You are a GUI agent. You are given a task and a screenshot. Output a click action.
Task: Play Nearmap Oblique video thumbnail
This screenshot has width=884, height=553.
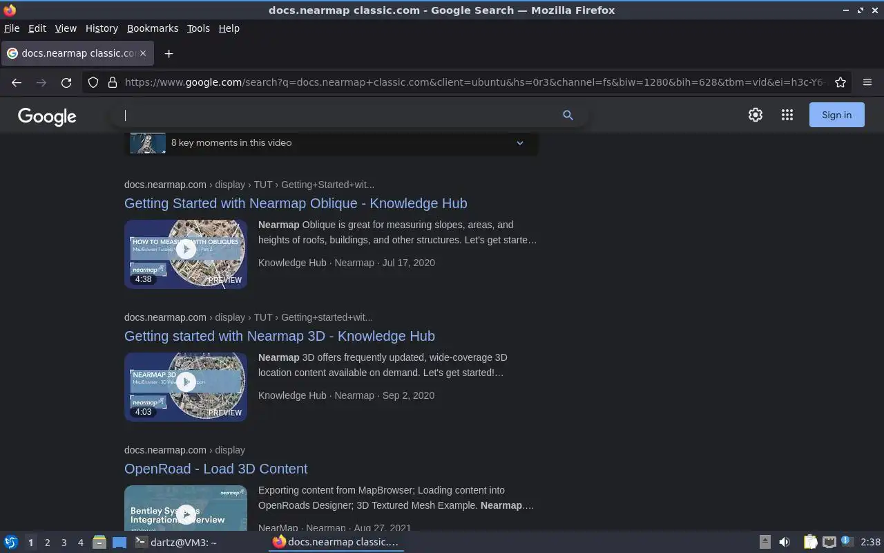(186, 254)
